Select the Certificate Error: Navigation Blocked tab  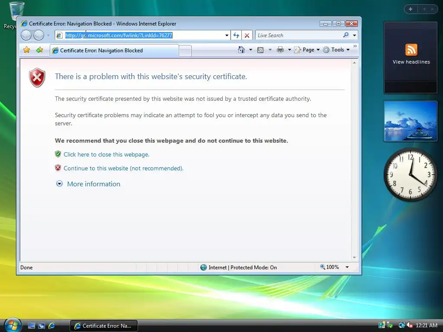(x=114, y=51)
